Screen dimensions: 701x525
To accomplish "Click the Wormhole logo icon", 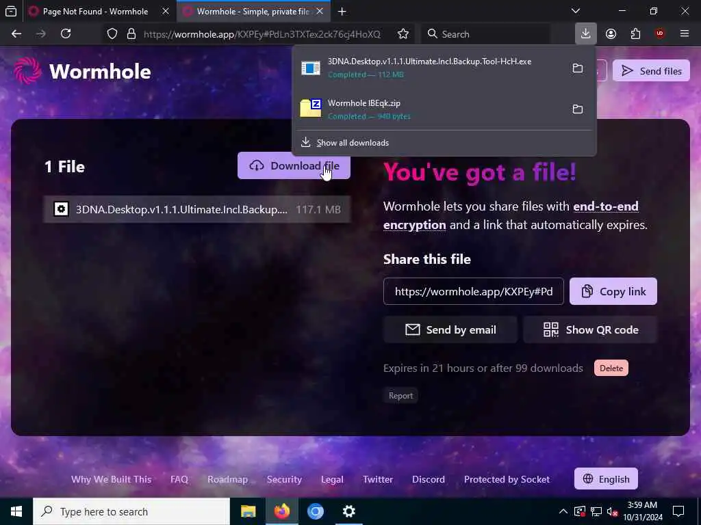I will pyautogui.click(x=27, y=70).
